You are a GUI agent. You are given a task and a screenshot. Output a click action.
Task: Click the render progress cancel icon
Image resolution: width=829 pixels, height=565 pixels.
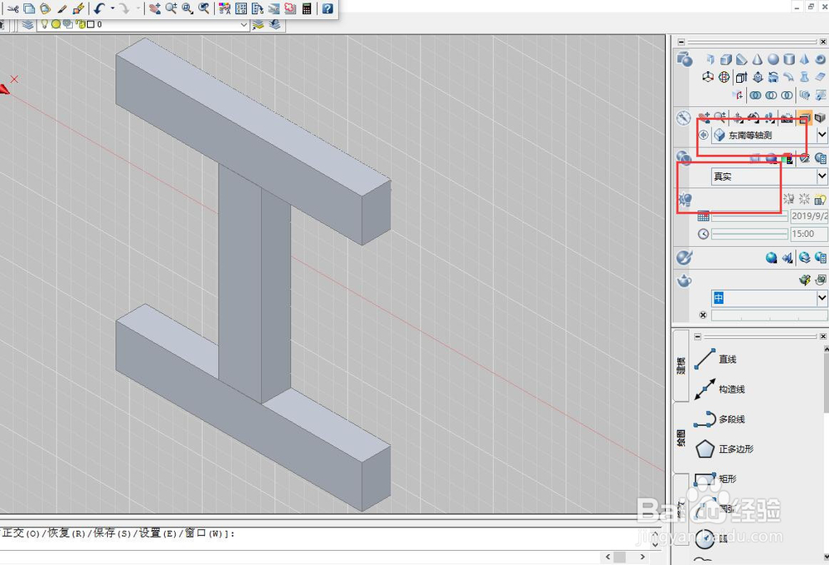[x=703, y=315]
